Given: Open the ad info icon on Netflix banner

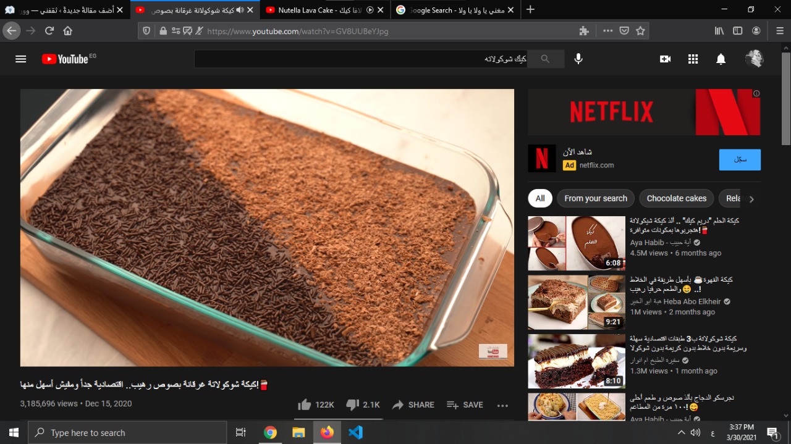Looking at the screenshot, I should tap(756, 94).
